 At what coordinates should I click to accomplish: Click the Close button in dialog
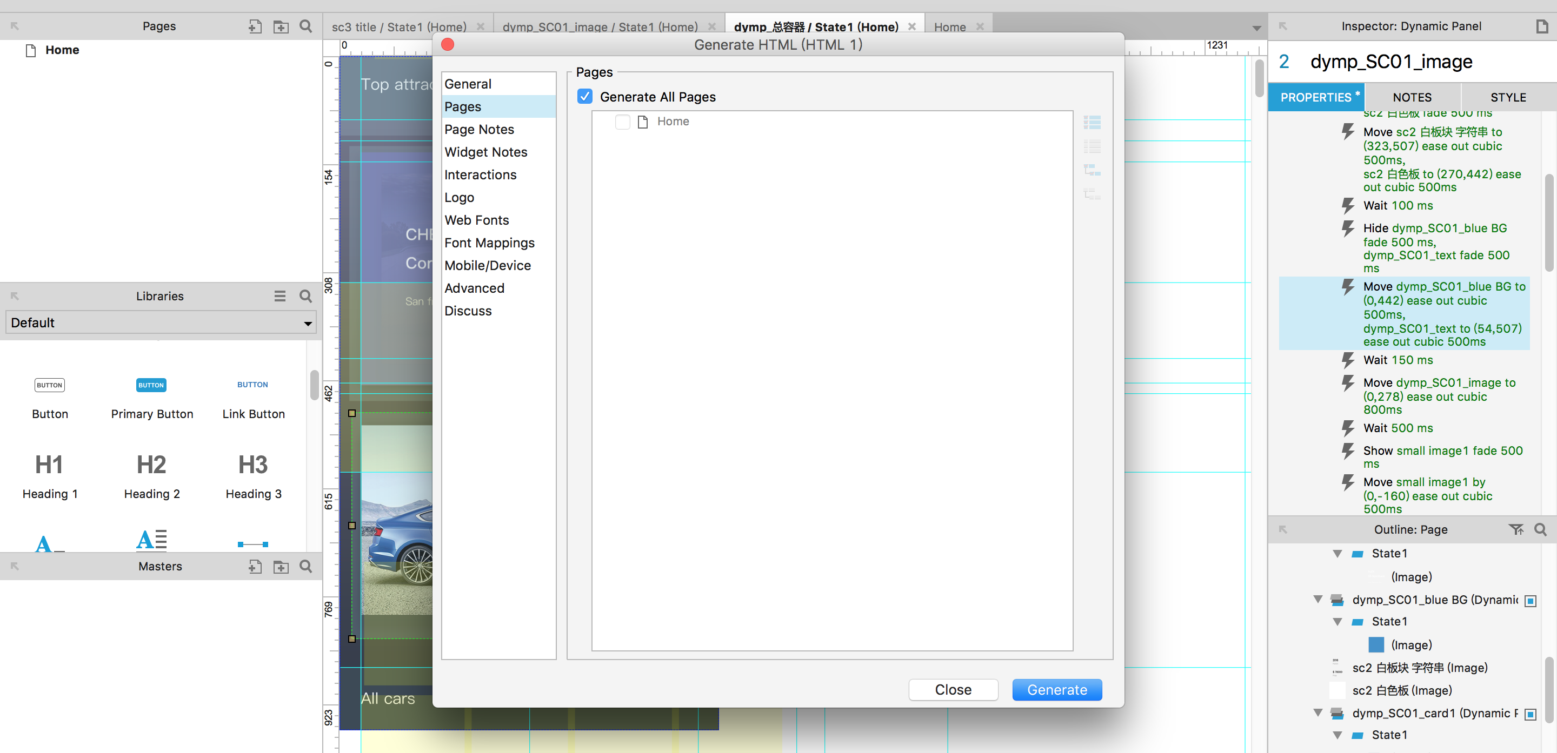click(x=953, y=689)
